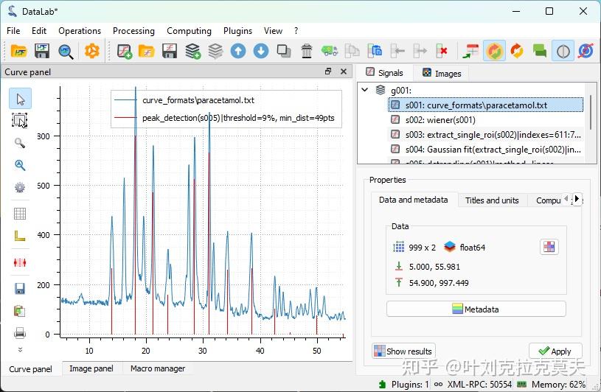This screenshot has height=392, width=601.
Task: Open the Computing menu
Action: 189,31
